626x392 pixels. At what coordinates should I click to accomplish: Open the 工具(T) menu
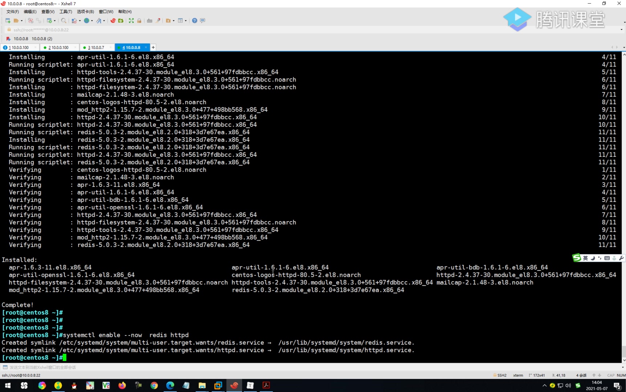[66, 11]
